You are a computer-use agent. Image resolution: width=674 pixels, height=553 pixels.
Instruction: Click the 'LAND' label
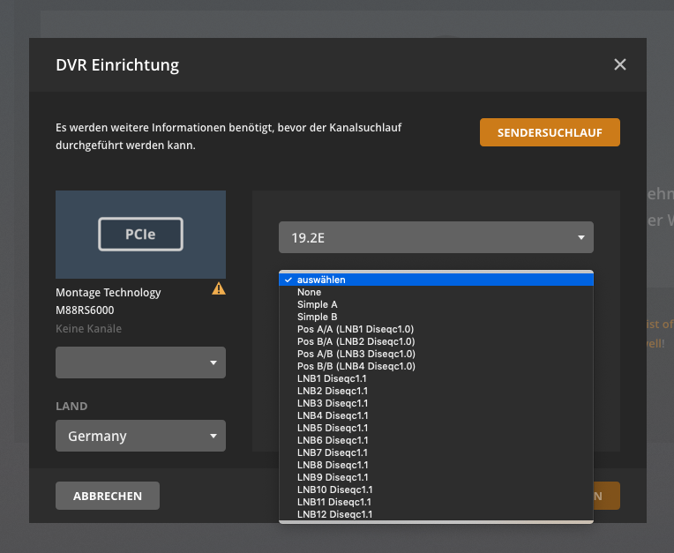[x=71, y=406]
